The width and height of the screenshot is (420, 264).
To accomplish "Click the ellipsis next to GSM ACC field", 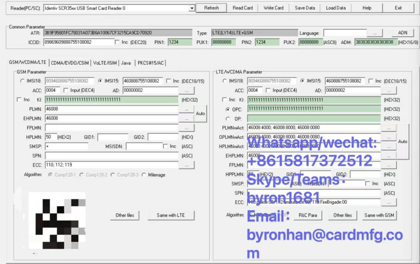I will tap(187, 90).
